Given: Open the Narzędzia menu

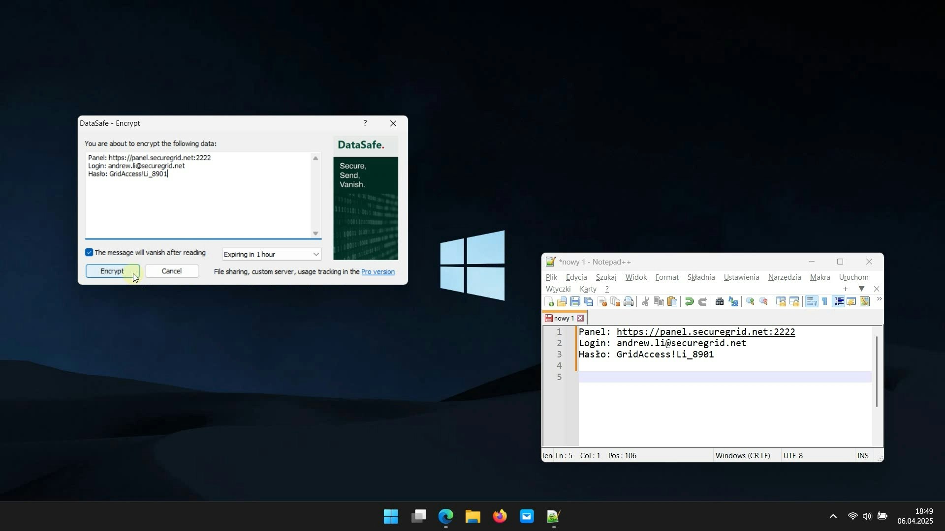Looking at the screenshot, I should 785,277.
